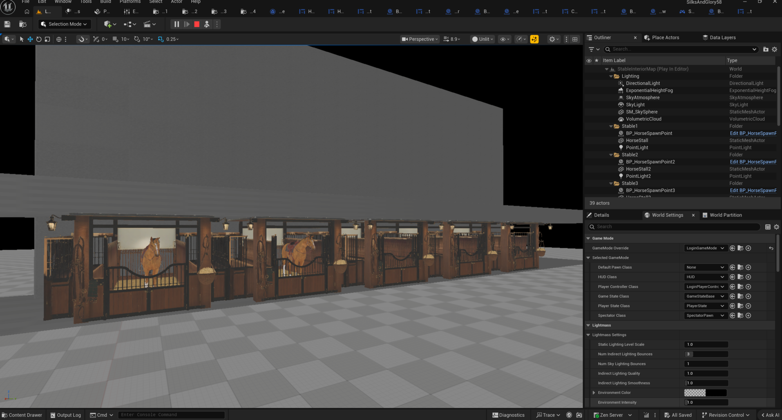Click the Outliner search field
The width and height of the screenshot is (782, 420).
coord(681,49)
